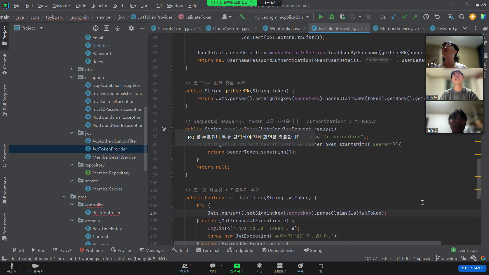The height and width of the screenshot is (275, 489).
Task: Toggle Zoom chat panel
Action: pos(213,268)
